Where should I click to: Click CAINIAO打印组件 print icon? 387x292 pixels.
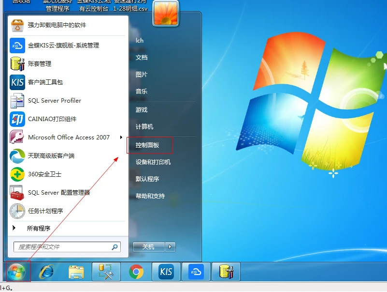(17, 119)
